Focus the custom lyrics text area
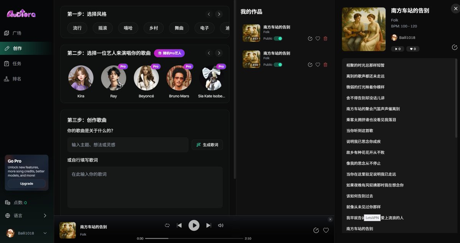Viewport: 460px width, 243px height. tap(145, 187)
